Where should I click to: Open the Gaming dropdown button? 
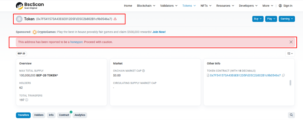click(287, 19)
